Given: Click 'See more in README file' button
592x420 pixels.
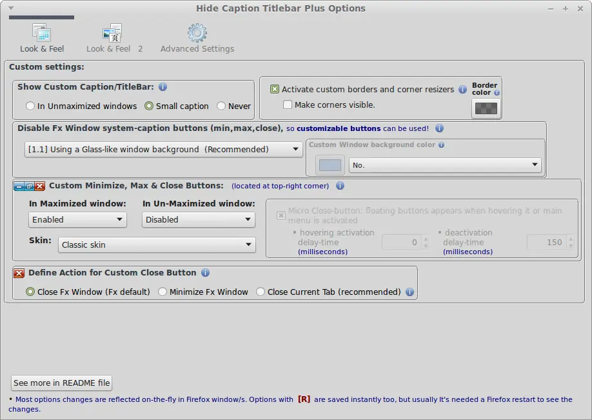Looking at the screenshot, I should (61, 383).
